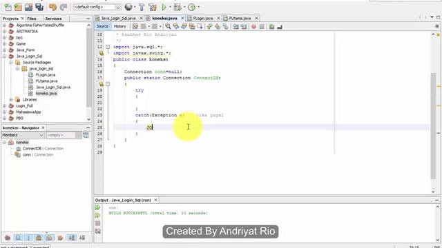Collapse koneksi node in Navigator
The height and width of the screenshot is (248, 442).
(x=4, y=143)
